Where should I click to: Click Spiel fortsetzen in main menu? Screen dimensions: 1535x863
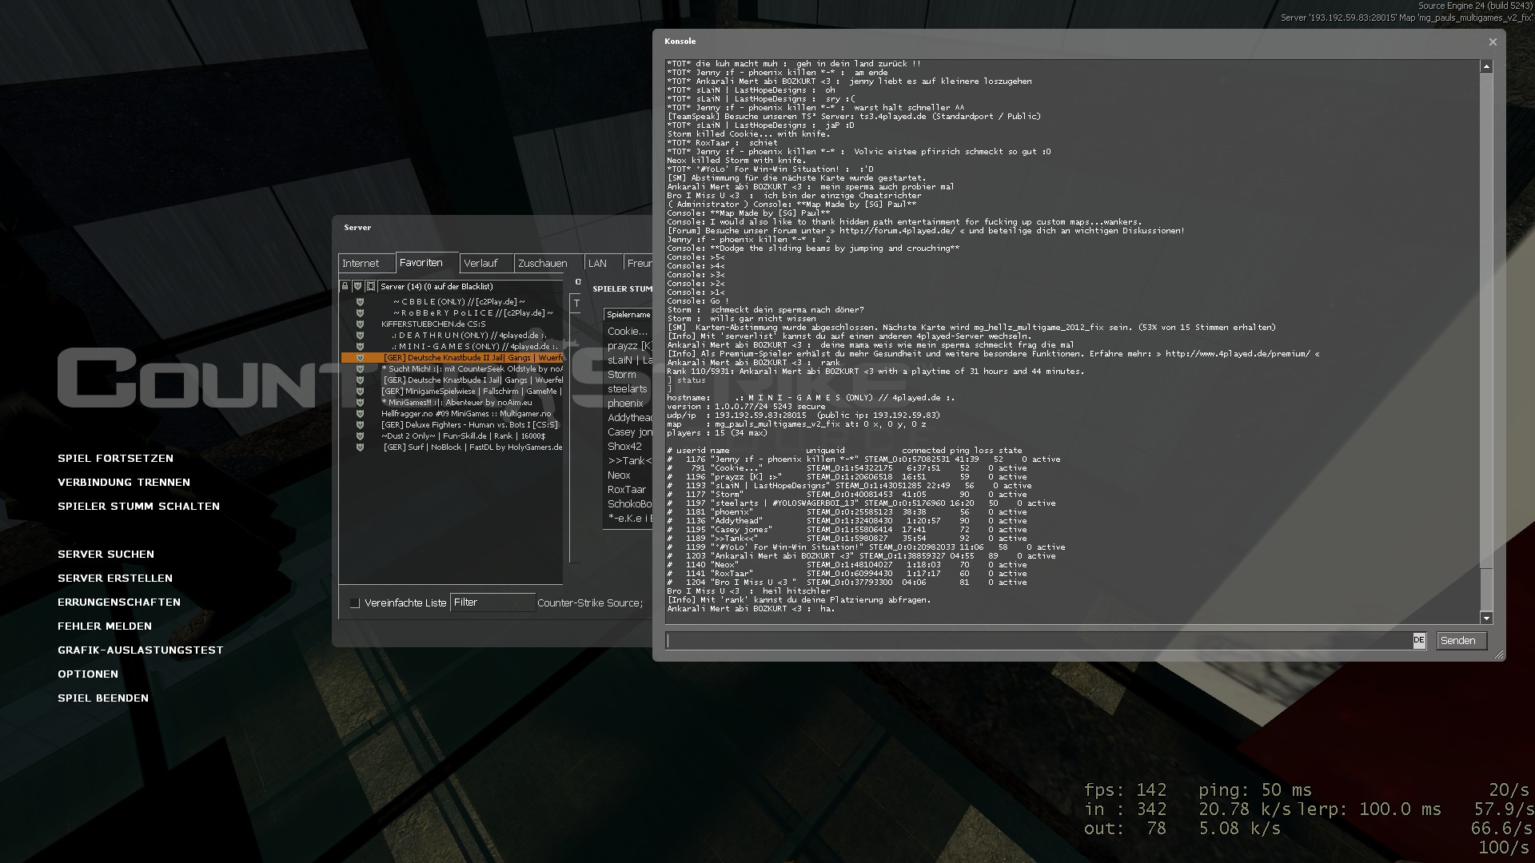[x=115, y=458]
